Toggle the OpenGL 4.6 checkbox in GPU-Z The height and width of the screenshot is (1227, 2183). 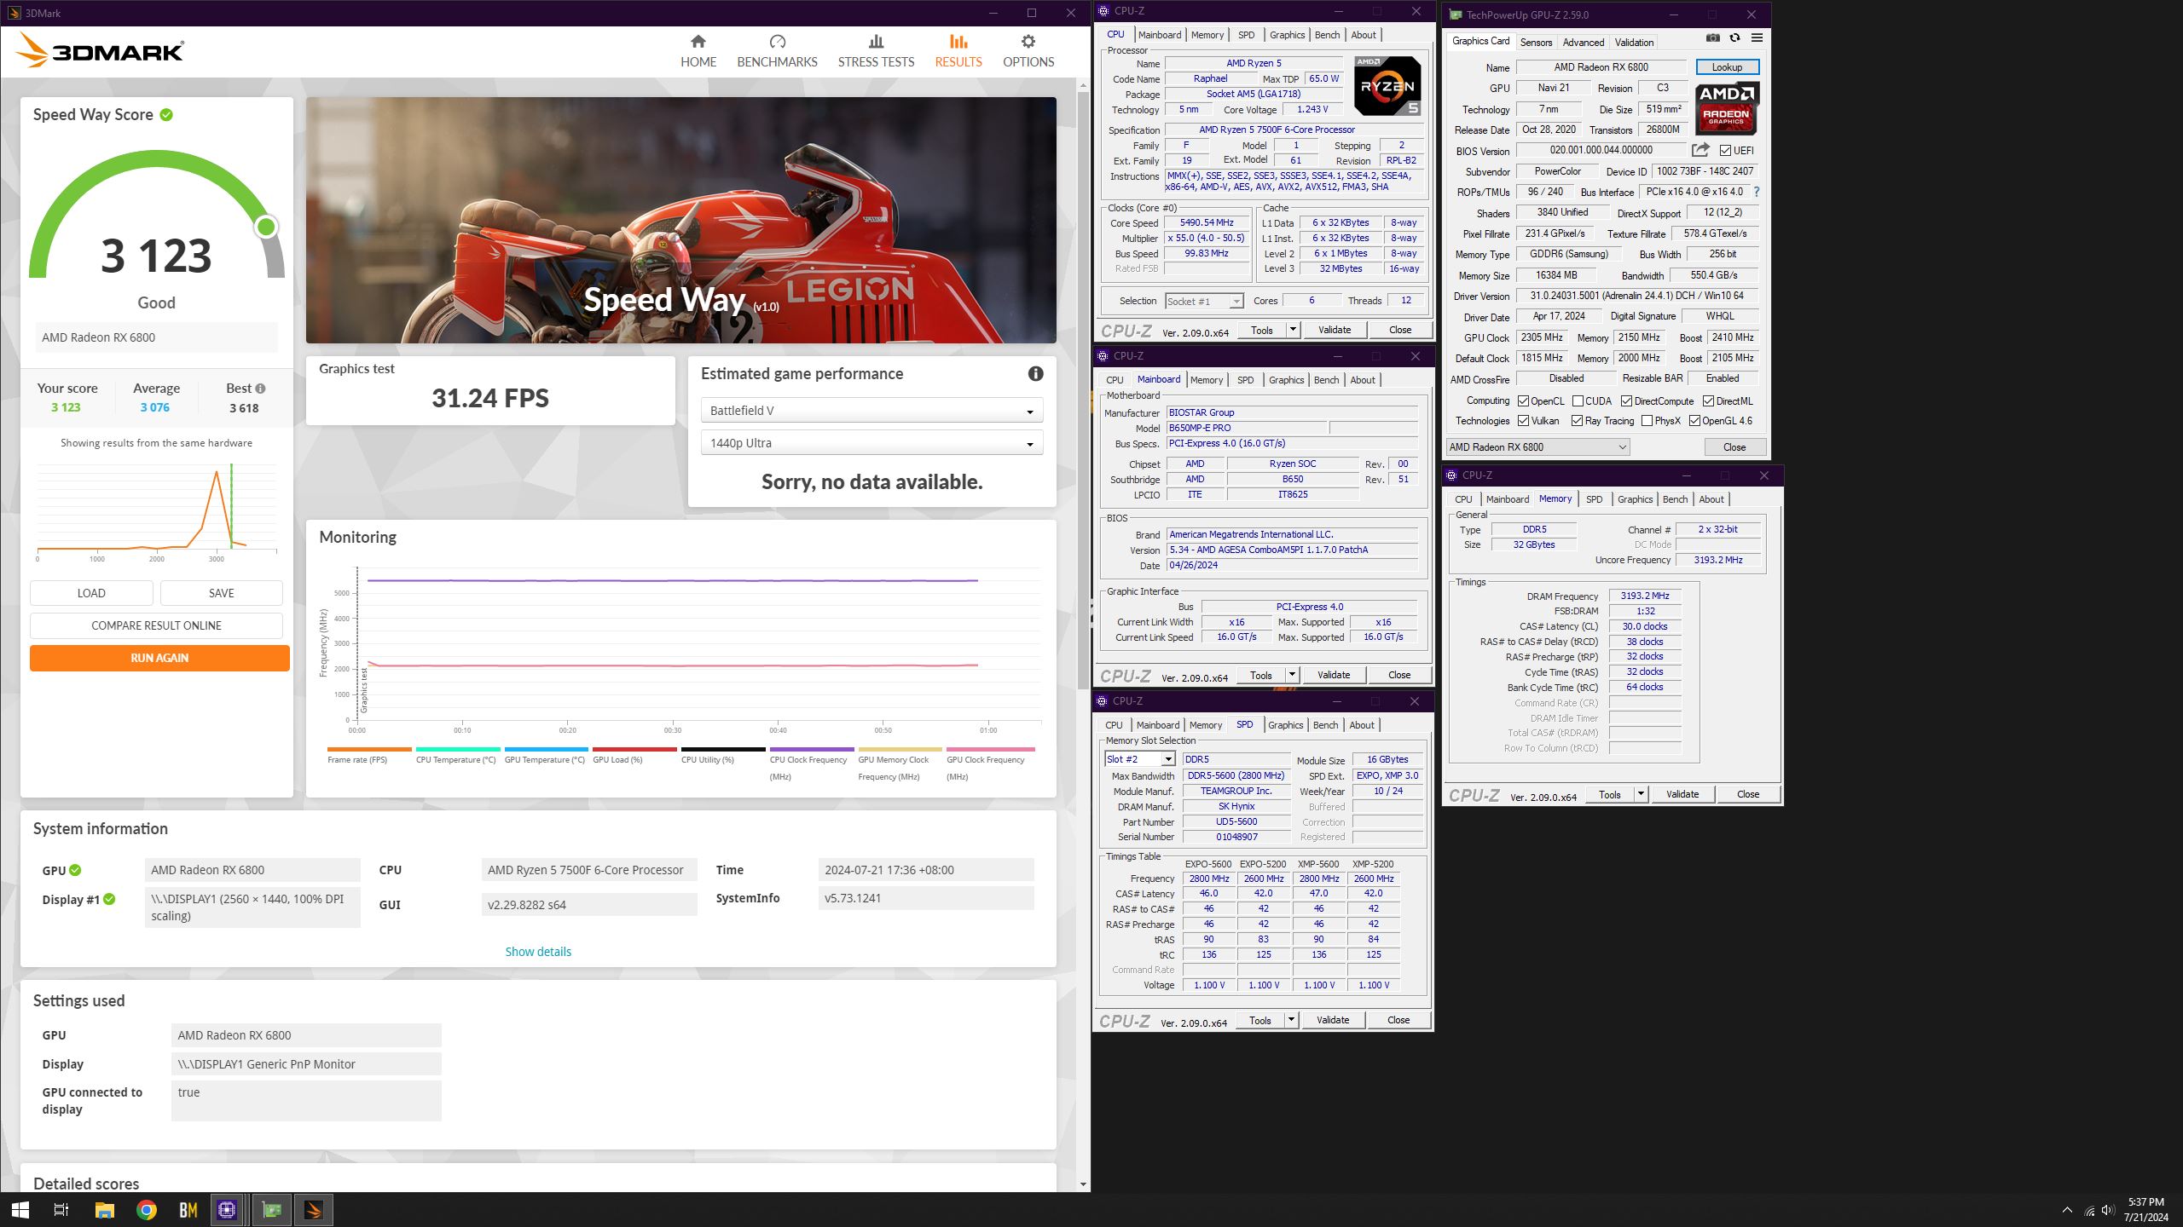point(1694,421)
